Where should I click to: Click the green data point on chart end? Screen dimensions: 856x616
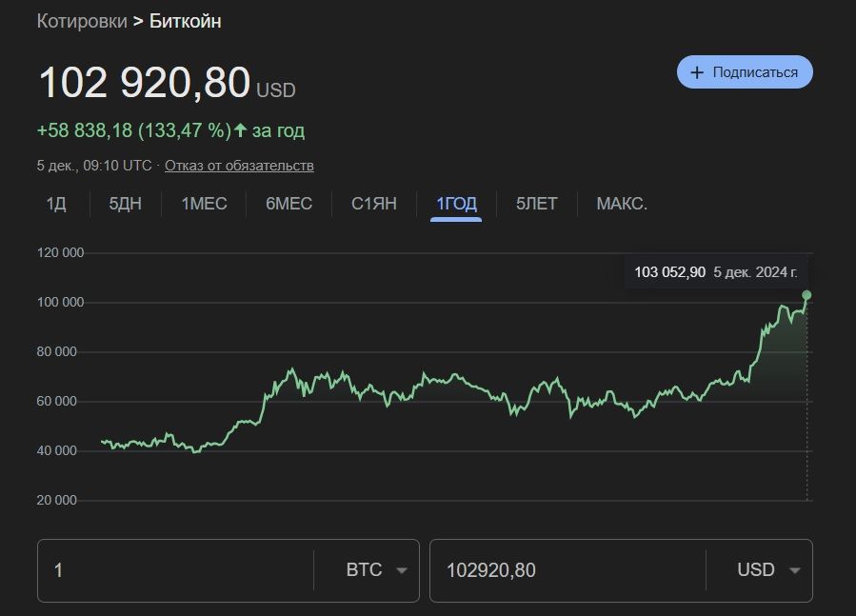coord(806,295)
